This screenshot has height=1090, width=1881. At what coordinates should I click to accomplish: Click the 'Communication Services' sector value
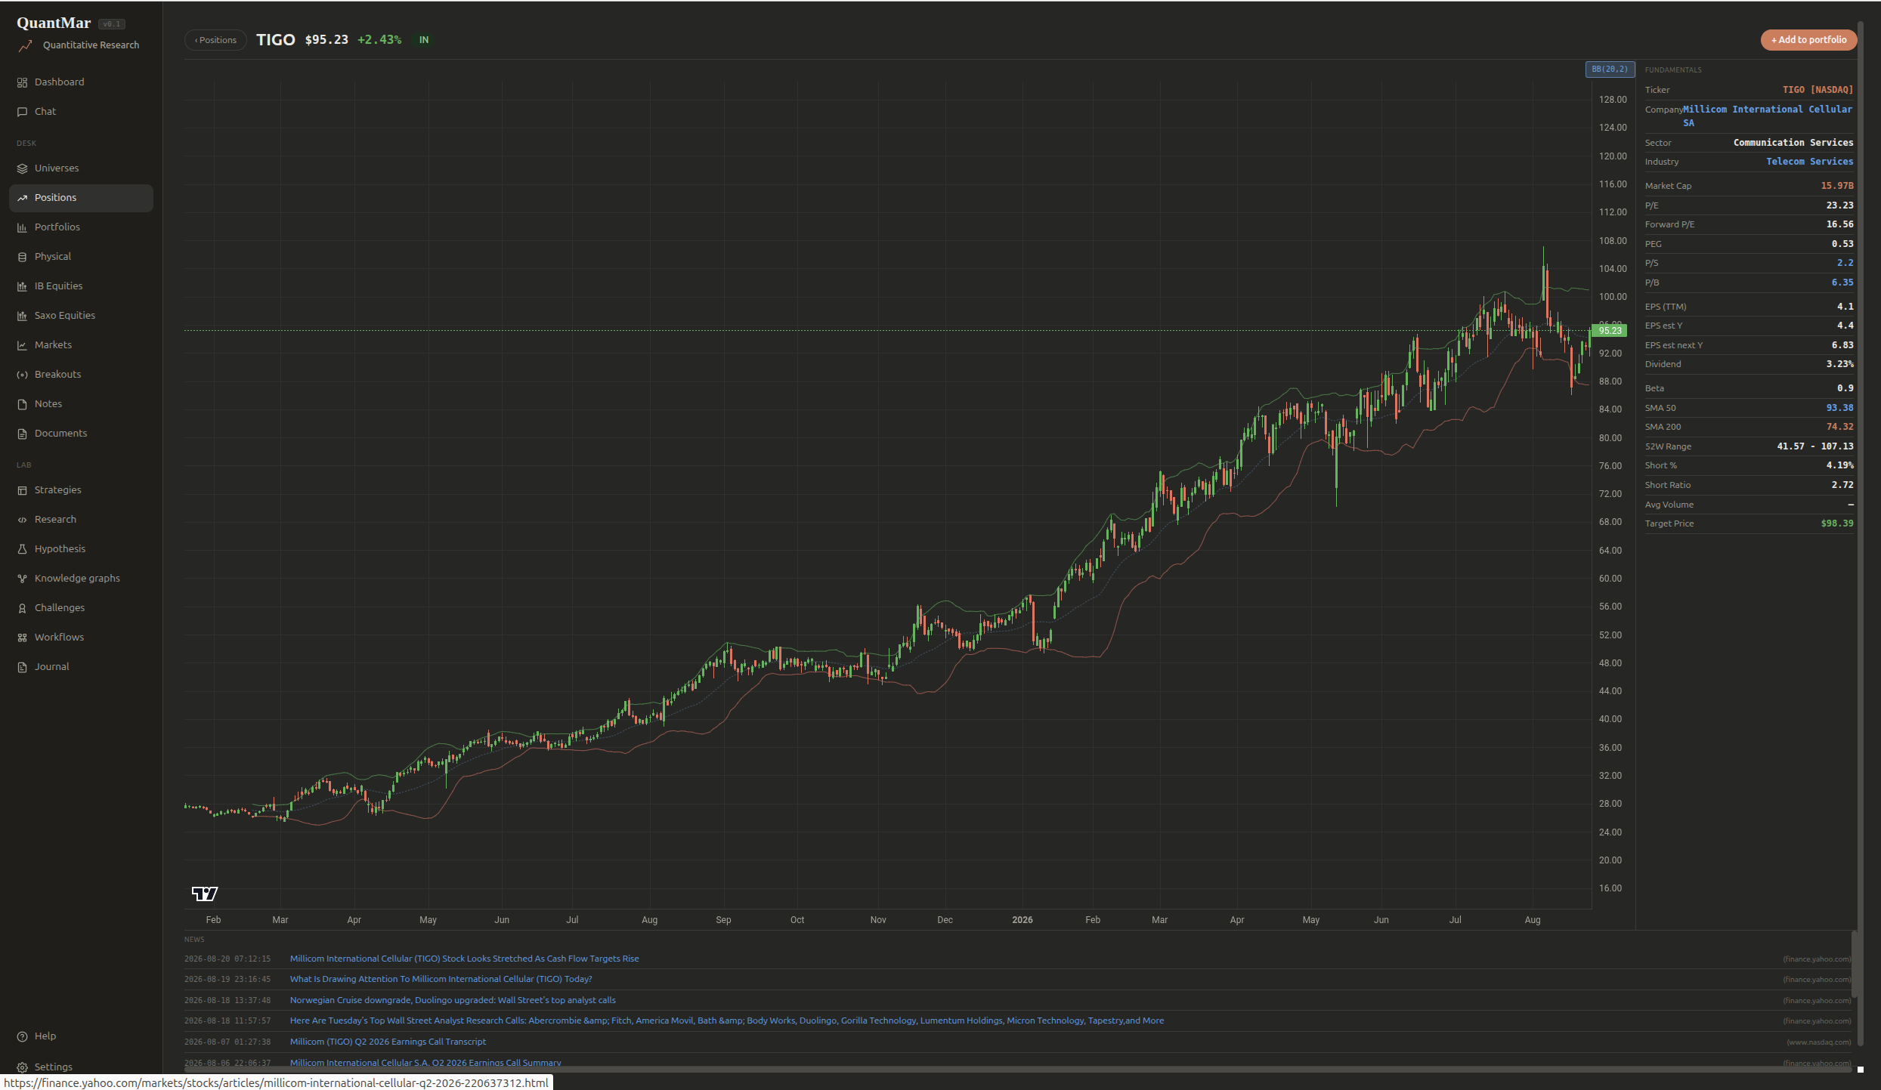1793,143
